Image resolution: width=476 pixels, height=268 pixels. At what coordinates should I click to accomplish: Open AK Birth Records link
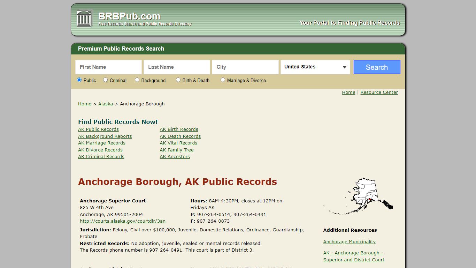click(179, 129)
